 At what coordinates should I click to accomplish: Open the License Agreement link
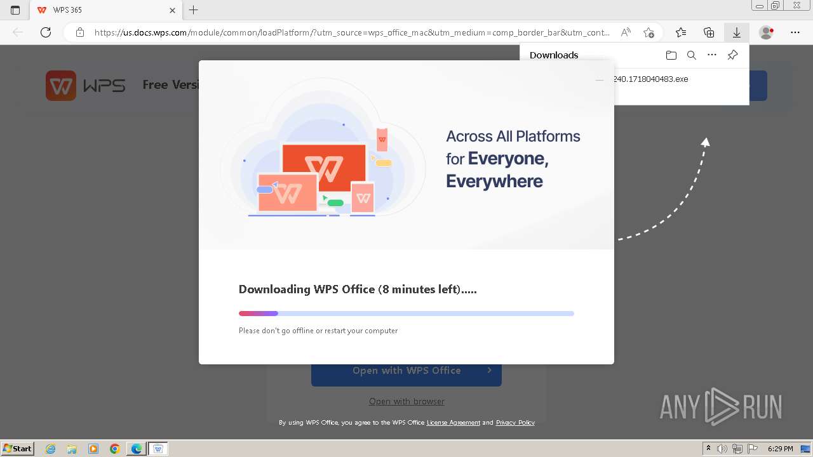[x=454, y=423]
